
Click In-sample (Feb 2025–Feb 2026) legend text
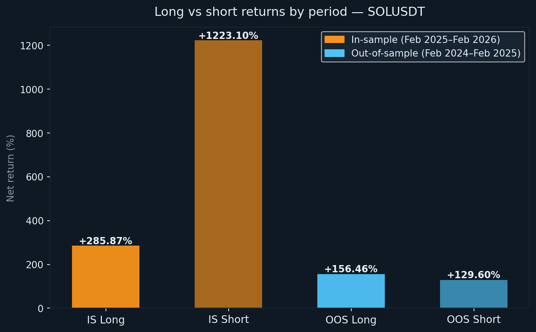coord(426,40)
